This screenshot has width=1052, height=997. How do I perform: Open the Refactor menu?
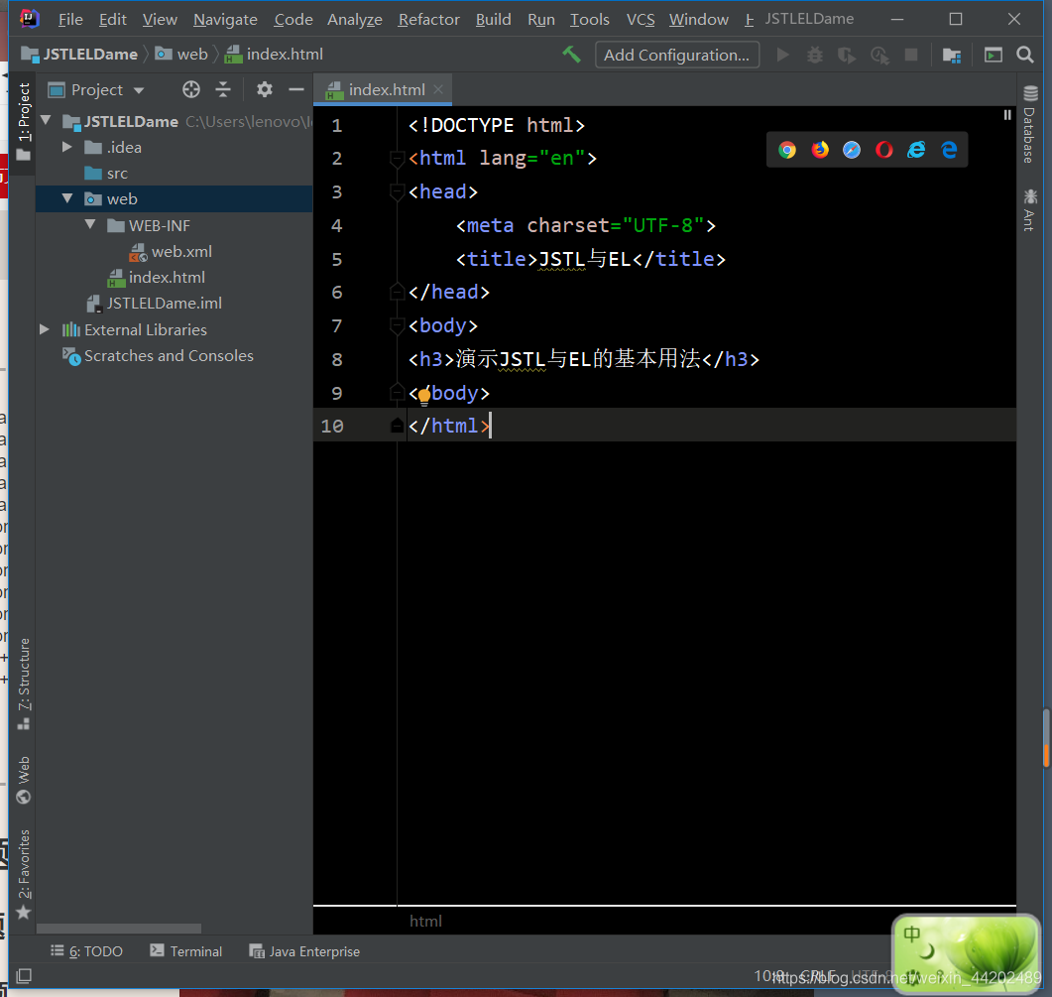(428, 20)
